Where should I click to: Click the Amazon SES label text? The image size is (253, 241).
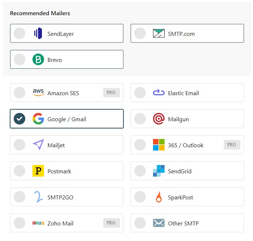63,93
